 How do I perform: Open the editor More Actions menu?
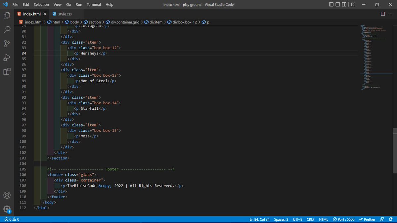(x=391, y=14)
